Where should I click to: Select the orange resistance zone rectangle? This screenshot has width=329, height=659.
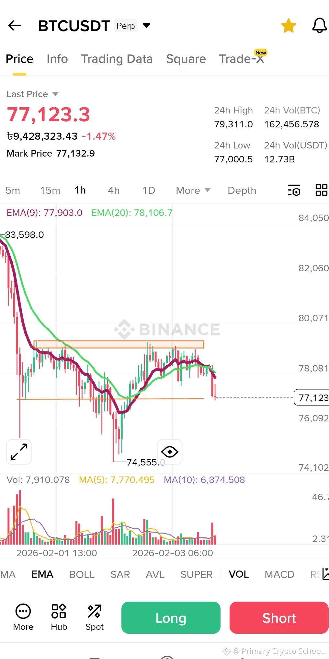(119, 344)
